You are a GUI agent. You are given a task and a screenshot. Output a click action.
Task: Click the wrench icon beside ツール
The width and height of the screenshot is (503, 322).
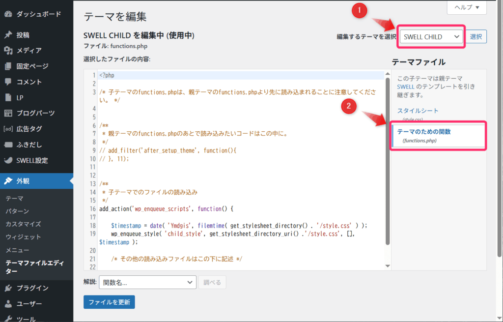tap(8, 319)
